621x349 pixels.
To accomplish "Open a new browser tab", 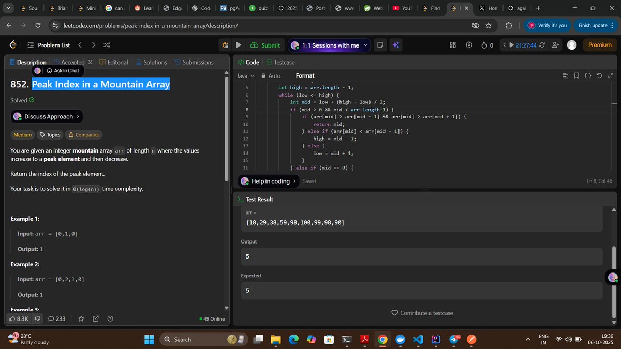I will [538, 8].
